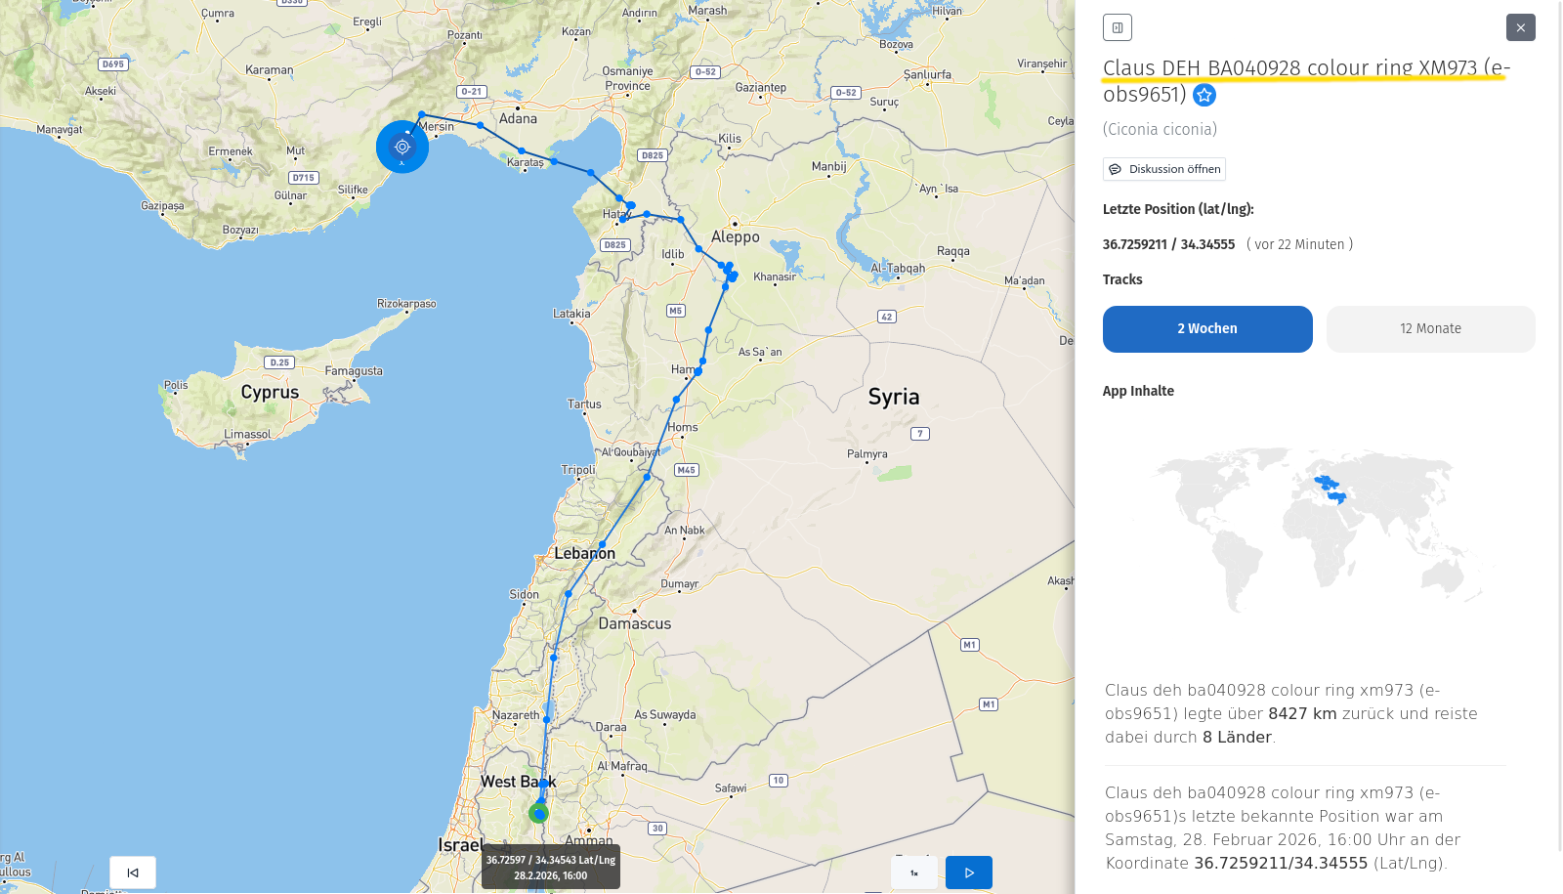Image resolution: width=1563 pixels, height=894 pixels.
Task: Click the panel layout icon above the title
Action: pyautogui.click(x=1117, y=27)
